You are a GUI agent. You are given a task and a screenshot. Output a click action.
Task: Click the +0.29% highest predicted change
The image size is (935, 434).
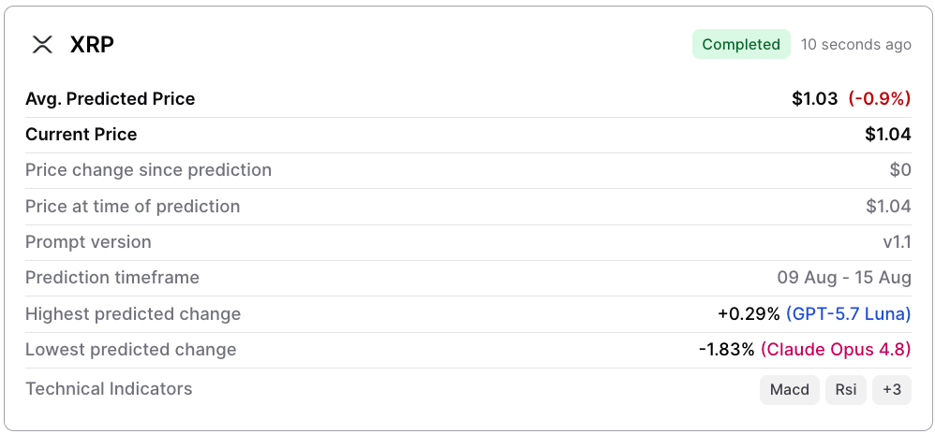[x=749, y=313]
